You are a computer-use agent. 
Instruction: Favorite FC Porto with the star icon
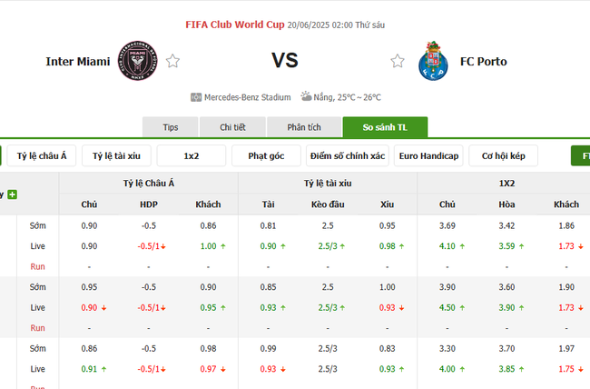pyautogui.click(x=398, y=61)
